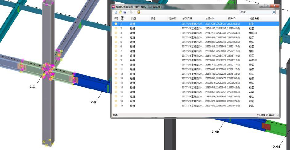
Task: Select object ID cell 22558848; 22558863
Action: click(215, 46)
